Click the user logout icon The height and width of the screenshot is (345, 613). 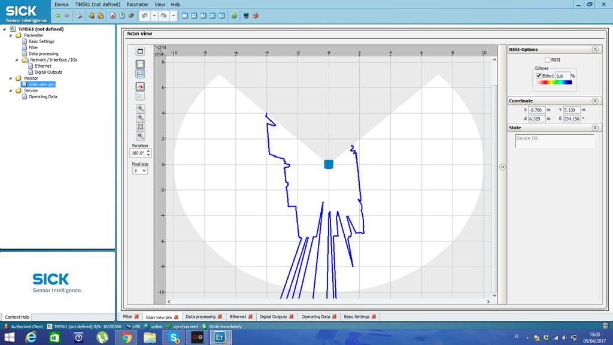[x=101, y=16]
